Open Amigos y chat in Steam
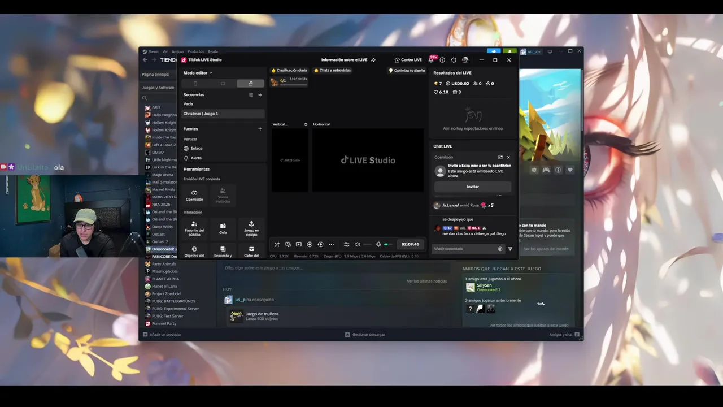The image size is (723, 407). [x=563, y=334]
